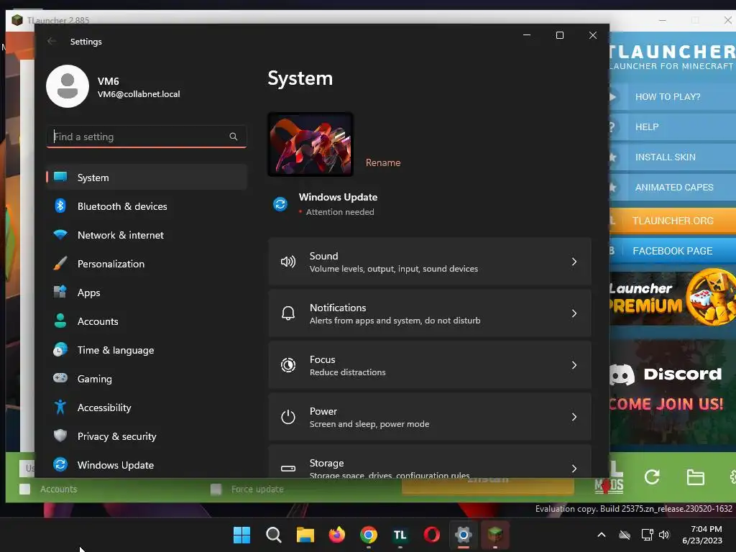Click the Accessibility figure icon

coord(60,407)
